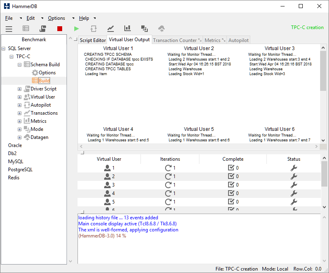This screenshot has width=329, height=273.
Task: Select Redis in the benchmark tree
Action: point(14,178)
